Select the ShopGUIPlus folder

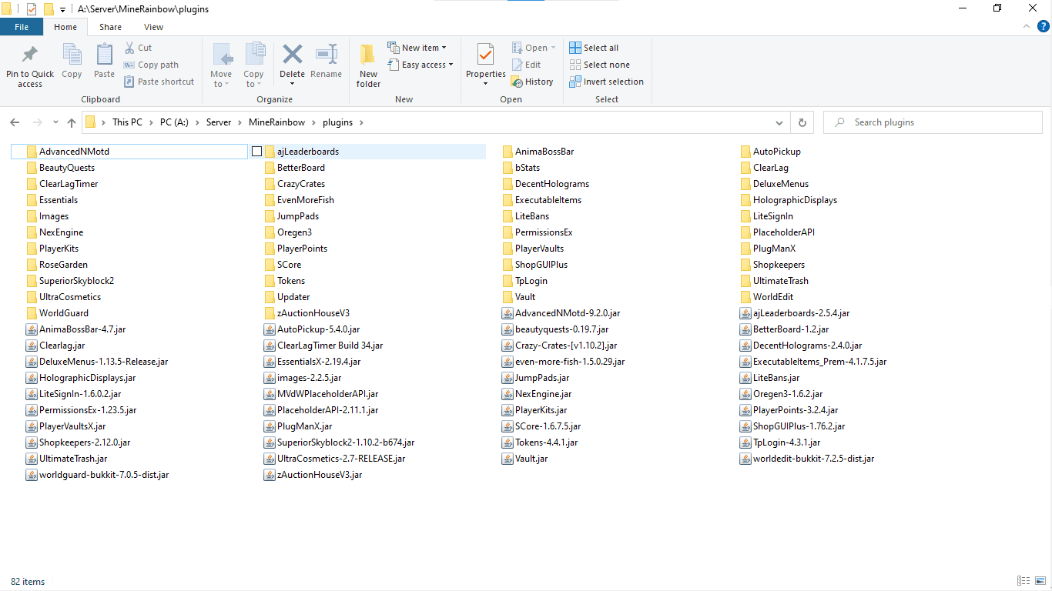[541, 265]
